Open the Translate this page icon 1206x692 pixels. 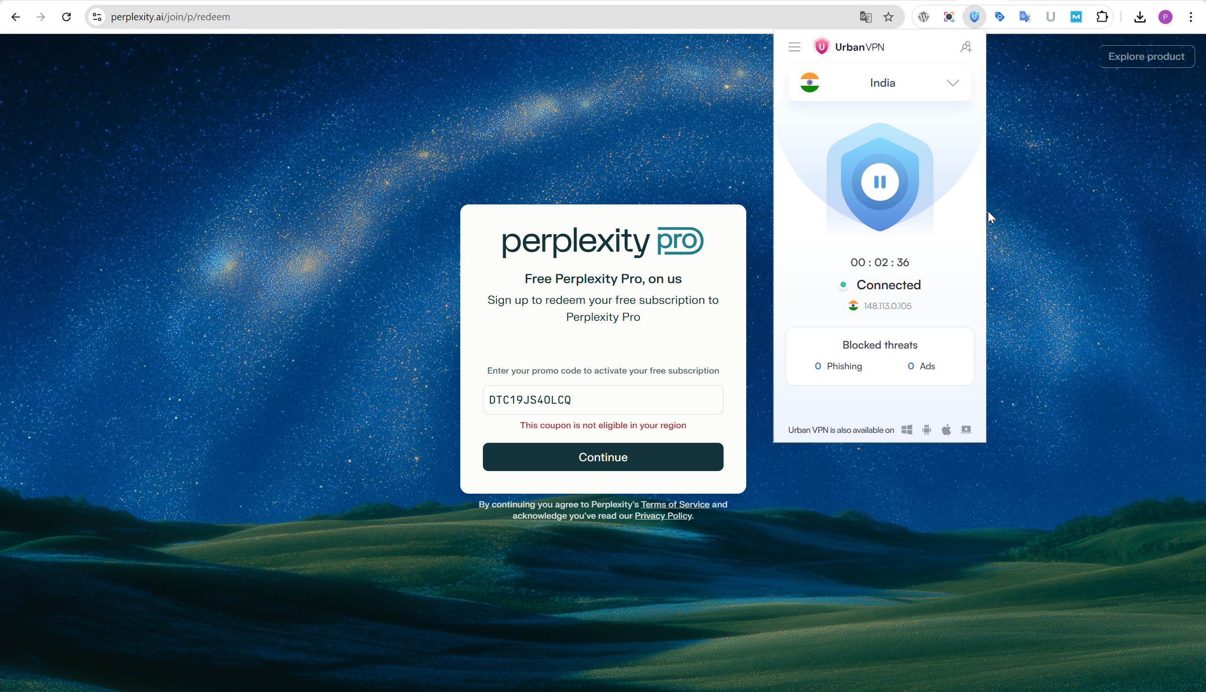865,17
